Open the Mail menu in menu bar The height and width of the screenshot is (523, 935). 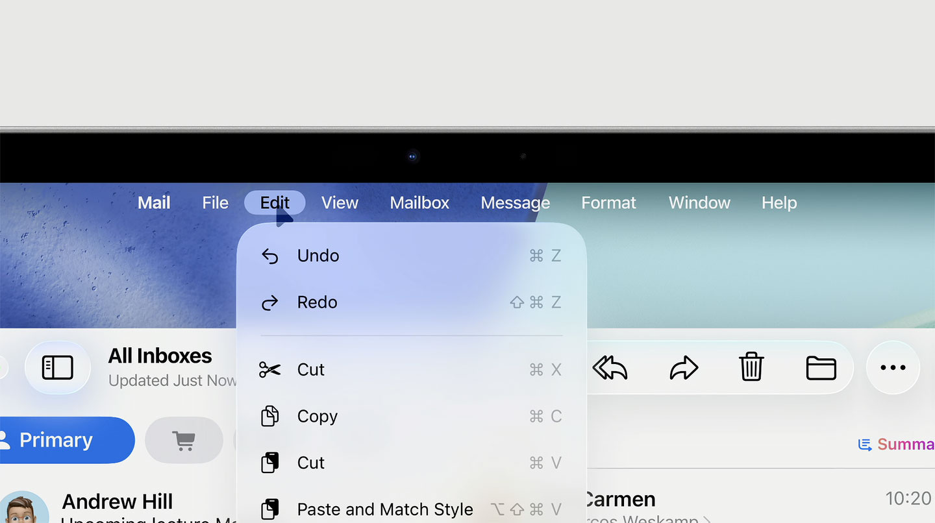coord(154,202)
